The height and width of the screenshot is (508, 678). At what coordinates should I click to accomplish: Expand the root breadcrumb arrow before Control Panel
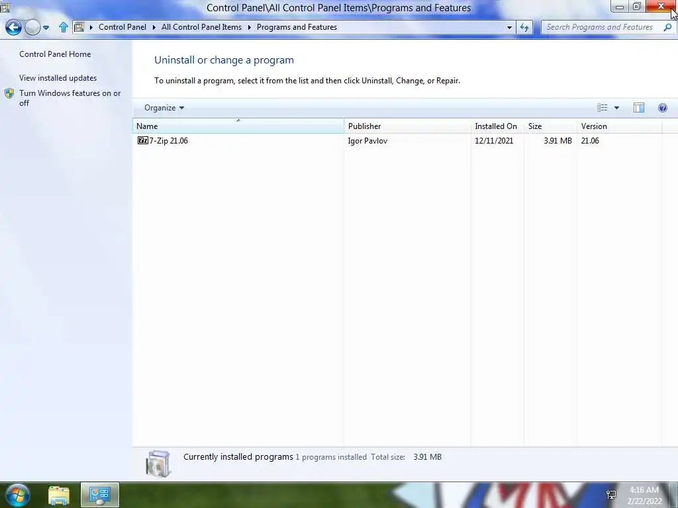tap(91, 27)
